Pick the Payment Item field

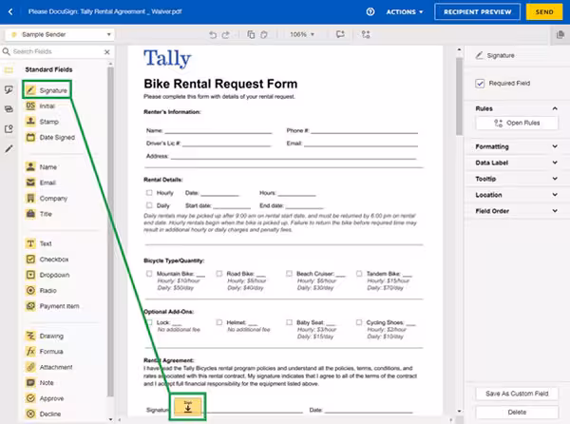[52, 306]
